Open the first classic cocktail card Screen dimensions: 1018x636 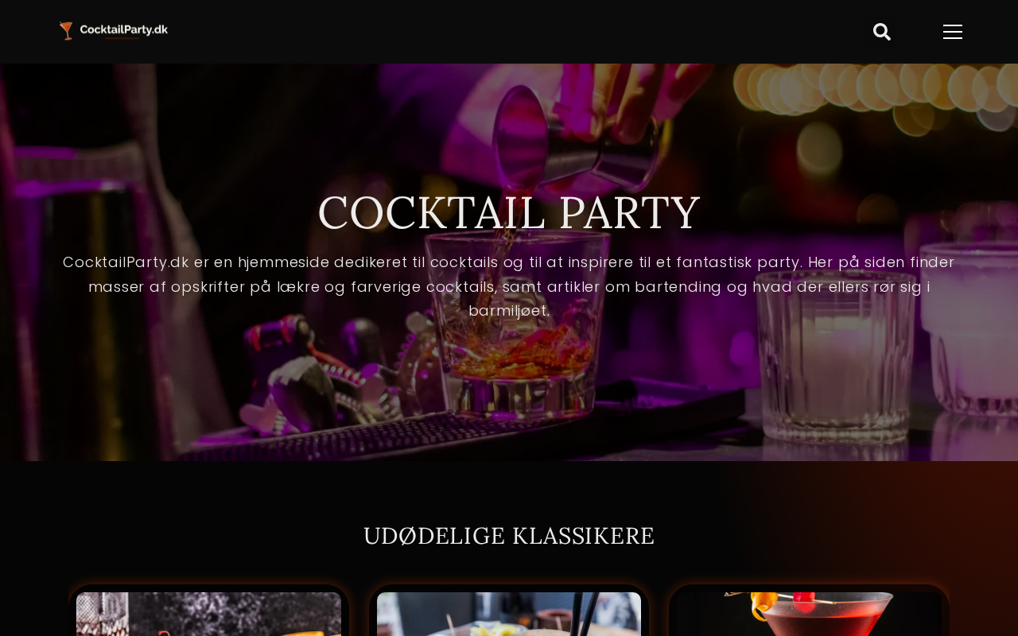[208, 612]
